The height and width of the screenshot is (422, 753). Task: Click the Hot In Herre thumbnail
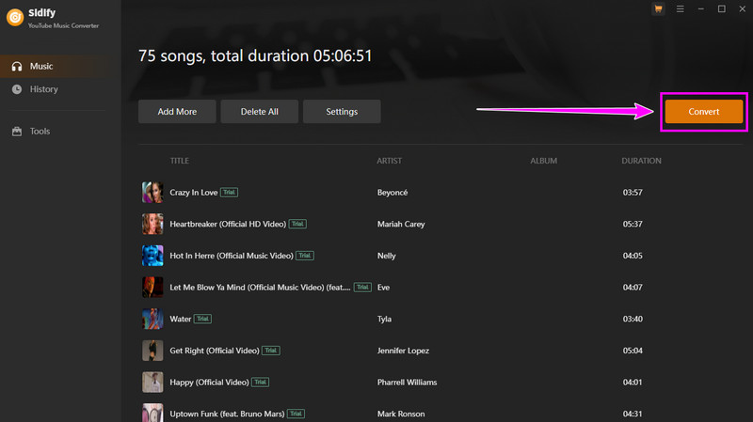[x=152, y=256]
